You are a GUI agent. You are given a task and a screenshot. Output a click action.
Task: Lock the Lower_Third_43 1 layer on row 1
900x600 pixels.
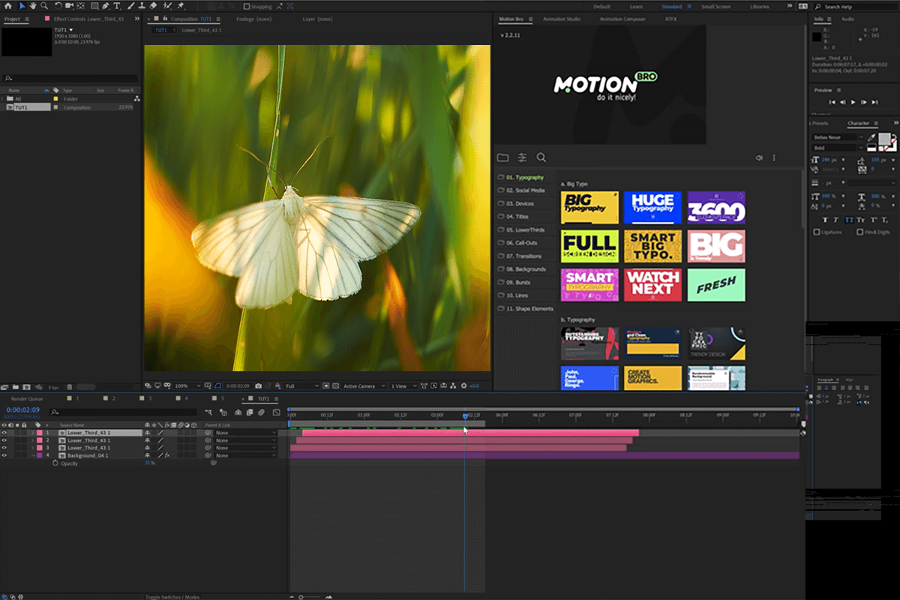[x=24, y=433]
